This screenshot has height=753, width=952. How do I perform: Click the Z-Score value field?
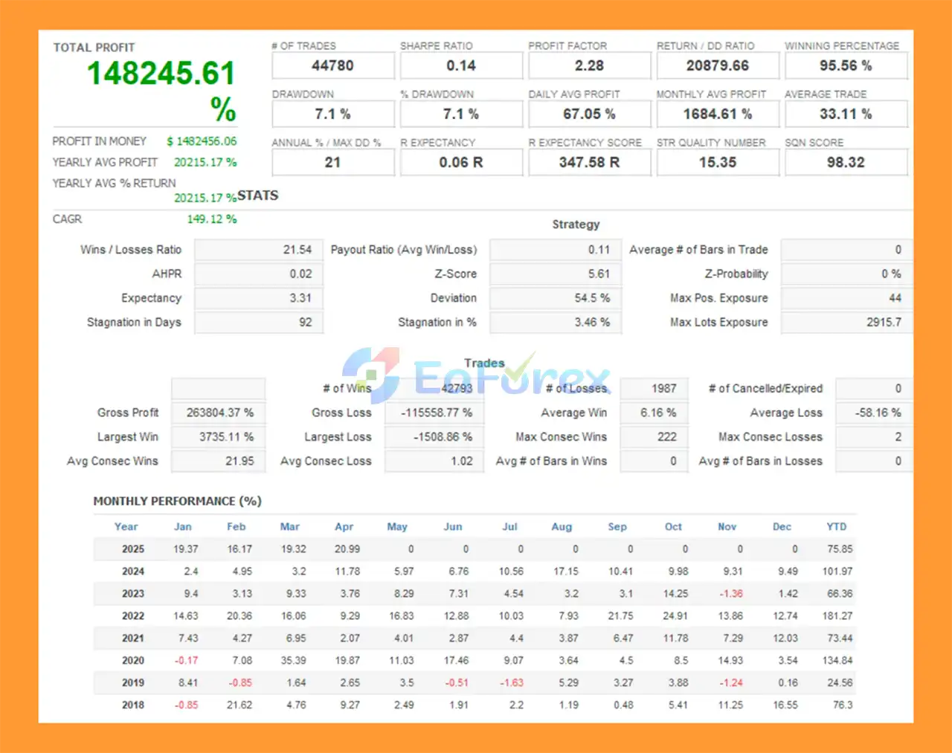(555, 274)
